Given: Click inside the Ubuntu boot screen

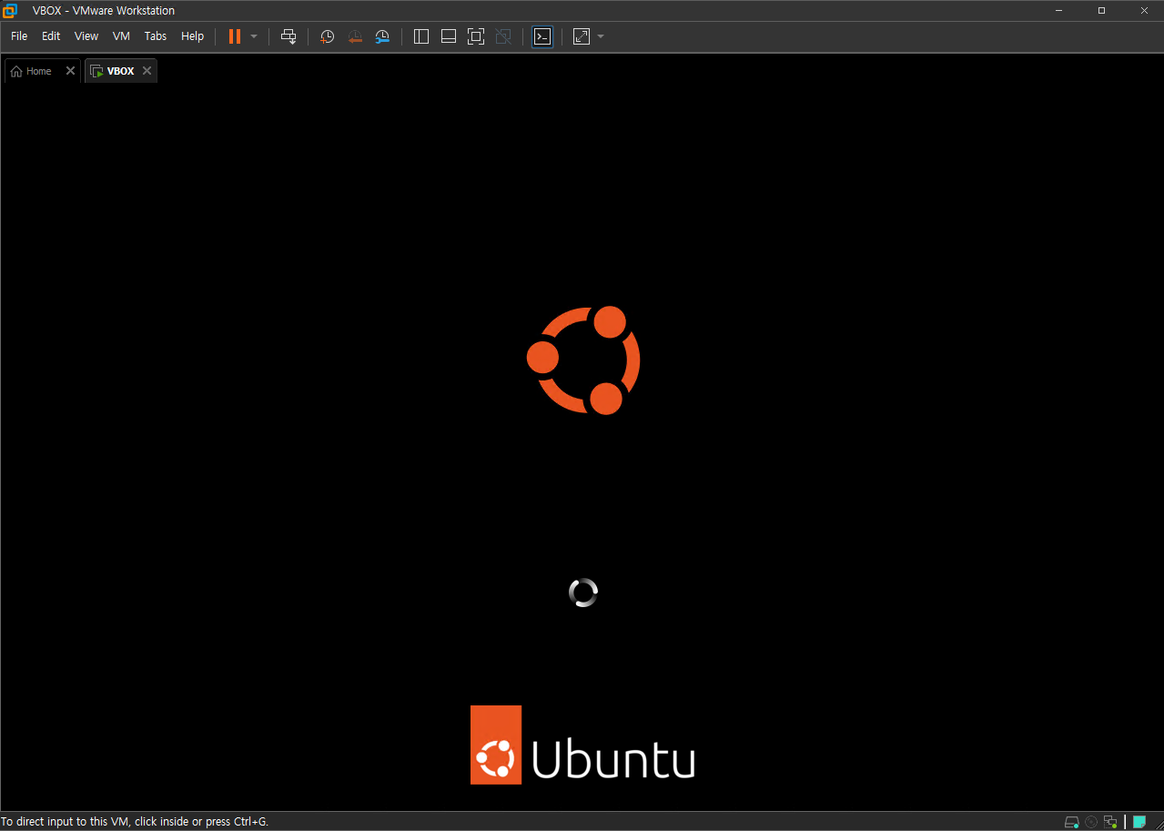Looking at the screenshot, I should [x=582, y=446].
